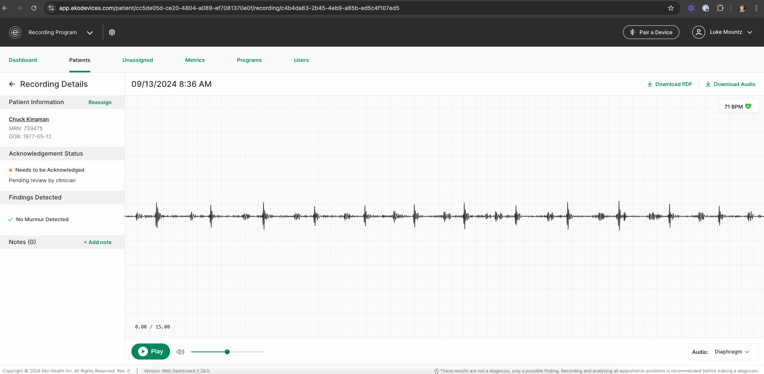Bookmark the page with the star icon
The height and width of the screenshot is (374, 764).
(x=671, y=8)
